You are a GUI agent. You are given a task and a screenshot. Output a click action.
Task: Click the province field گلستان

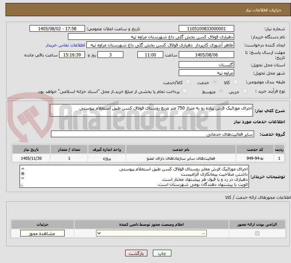206,65
